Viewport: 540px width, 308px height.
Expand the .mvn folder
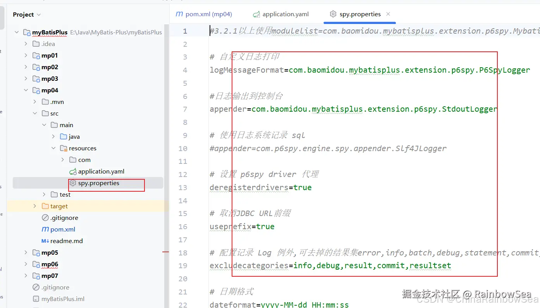point(35,102)
